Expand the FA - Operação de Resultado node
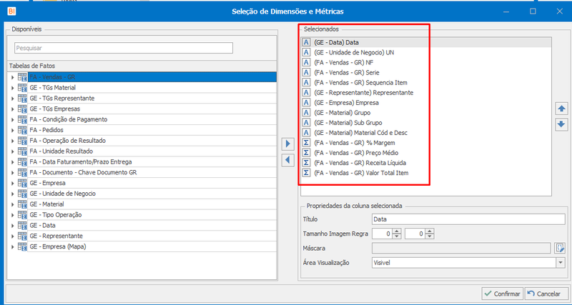The image size is (572, 305). click(x=12, y=141)
